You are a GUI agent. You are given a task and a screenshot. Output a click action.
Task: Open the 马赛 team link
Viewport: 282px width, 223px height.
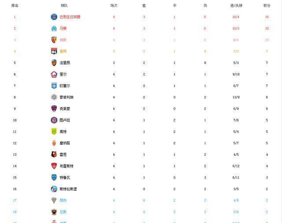click(63, 29)
